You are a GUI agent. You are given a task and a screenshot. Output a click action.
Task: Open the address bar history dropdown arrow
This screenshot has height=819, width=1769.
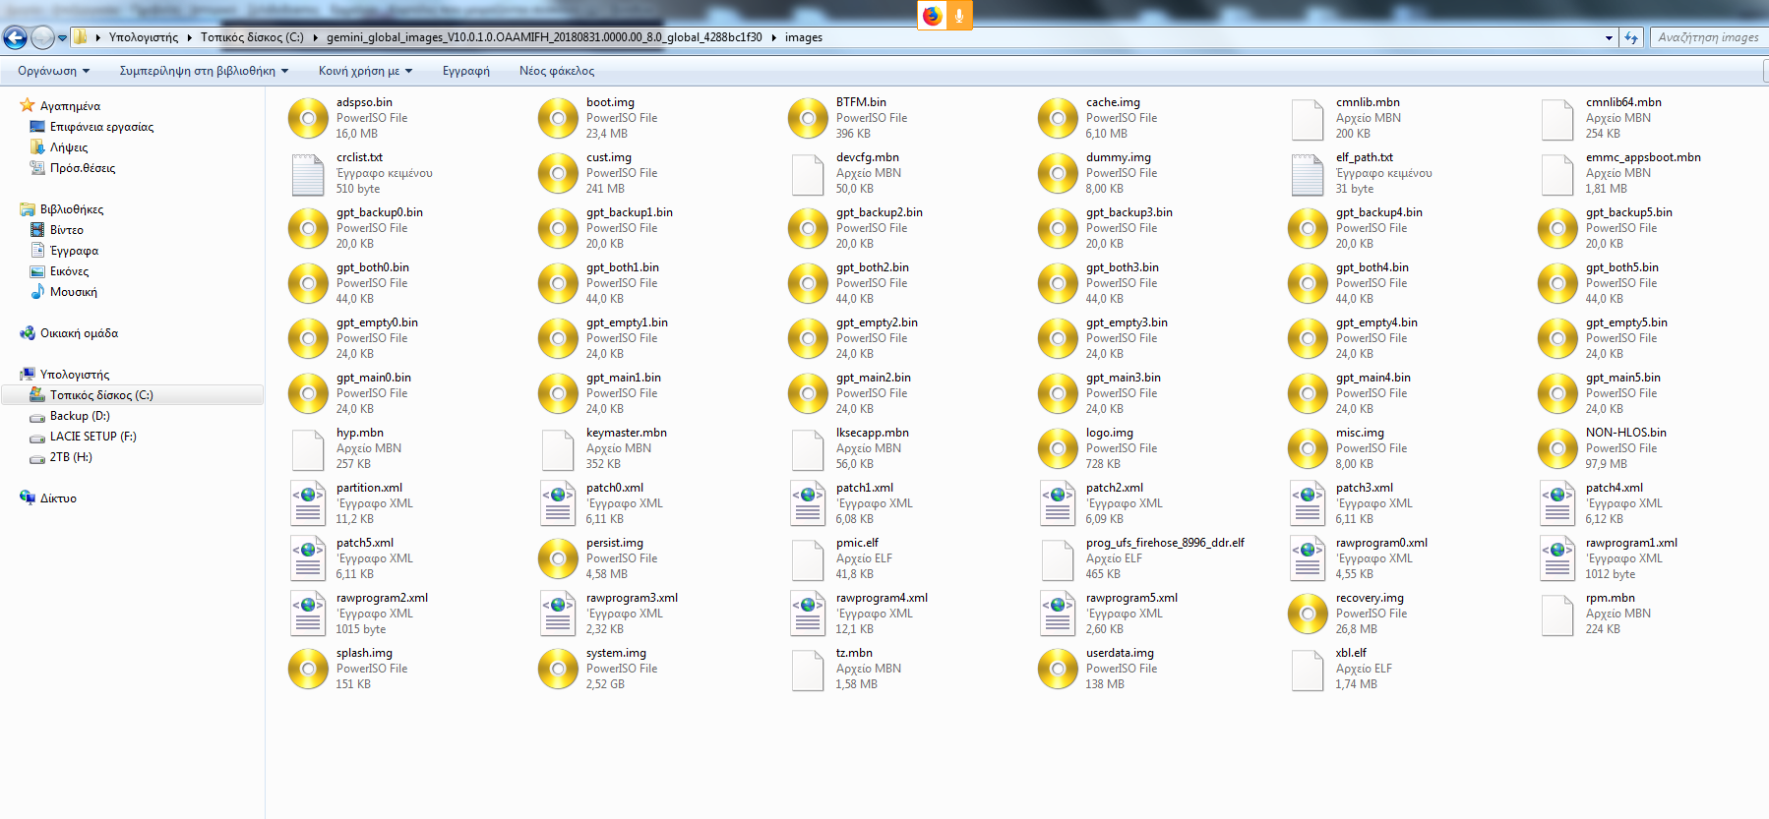click(1609, 37)
